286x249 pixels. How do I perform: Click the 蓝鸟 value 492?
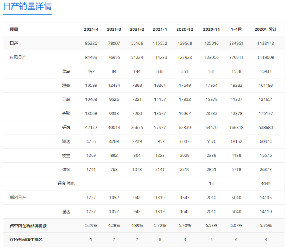point(91,71)
